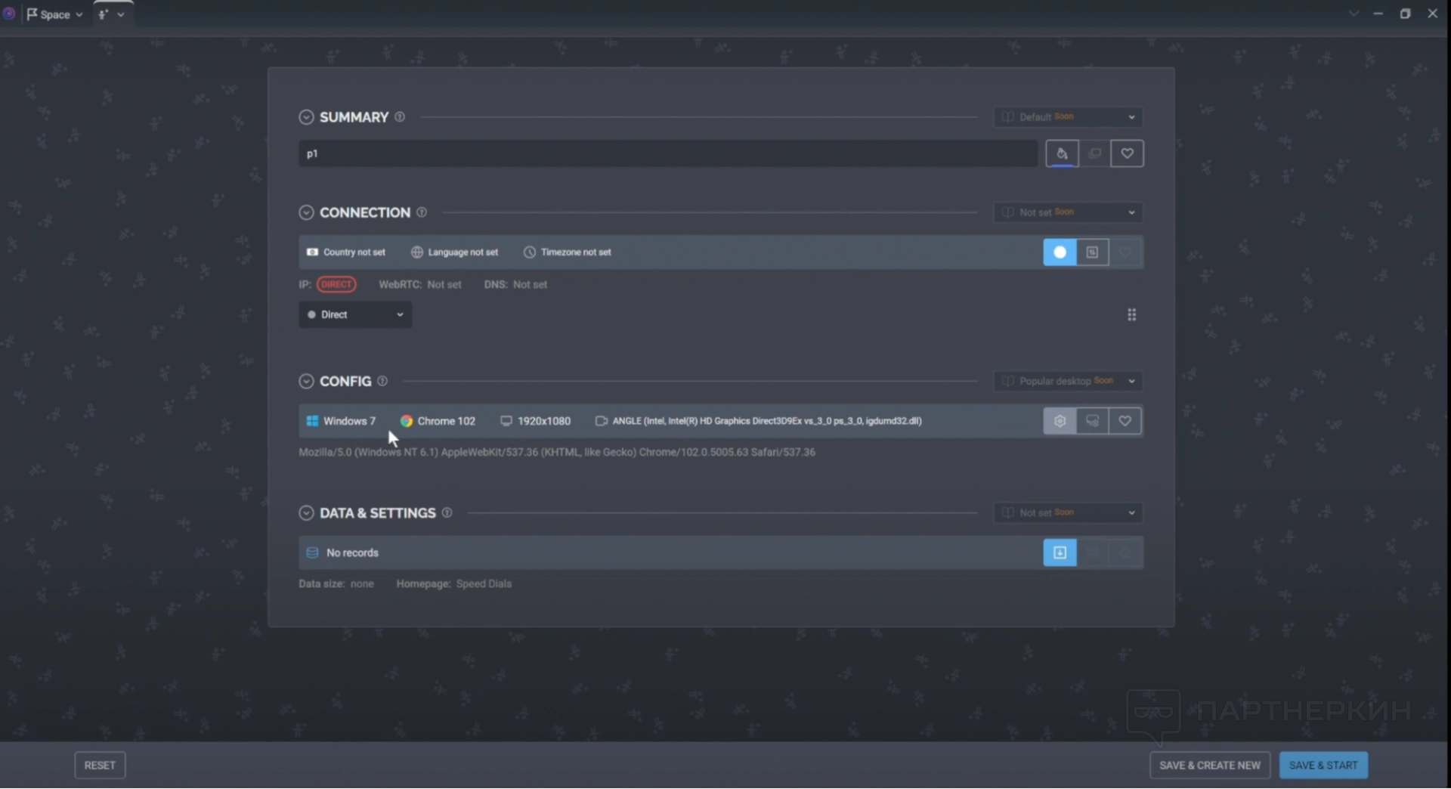Image resolution: width=1451 pixels, height=789 pixels.
Task: Show SUMMARY section help info
Action: (400, 117)
